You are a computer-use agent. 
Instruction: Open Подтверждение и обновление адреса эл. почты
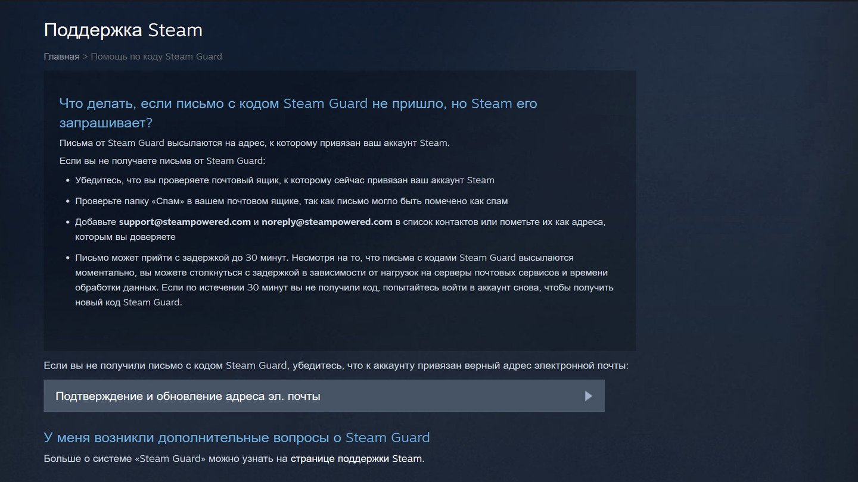[324, 396]
